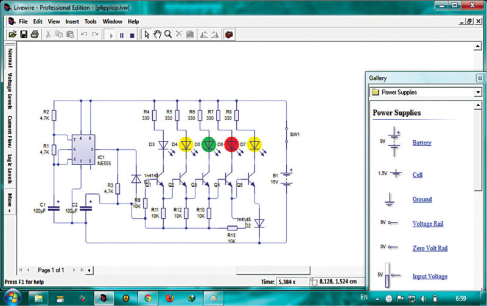Select the arrow pointer tool
This screenshot has height=306, width=487.
pyautogui.click(x=146, y=35)
